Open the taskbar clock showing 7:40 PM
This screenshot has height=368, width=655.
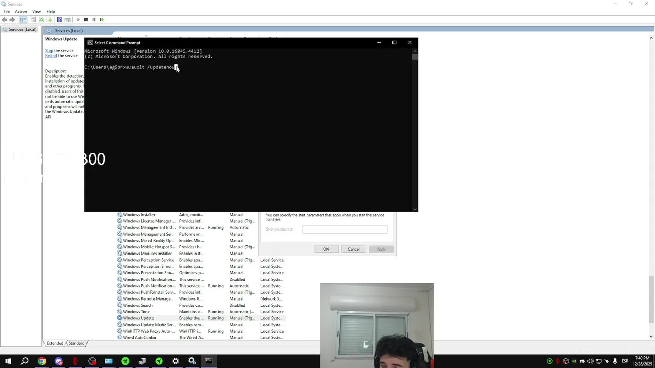point(642,361)
